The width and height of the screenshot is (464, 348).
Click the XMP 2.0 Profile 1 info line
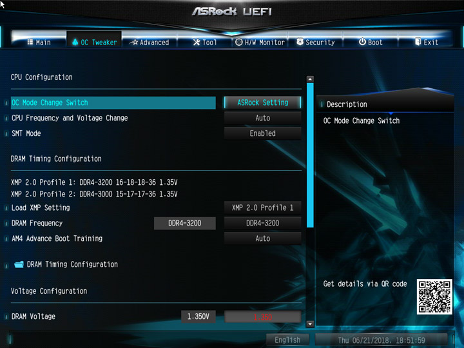[x=94, y=182]
